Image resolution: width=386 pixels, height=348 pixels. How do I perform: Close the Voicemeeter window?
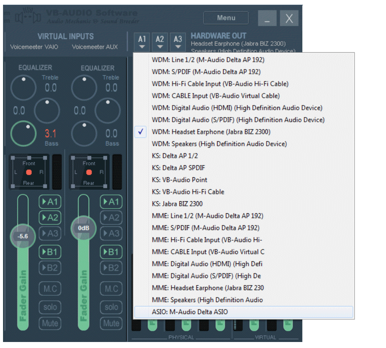pos(289,18)
